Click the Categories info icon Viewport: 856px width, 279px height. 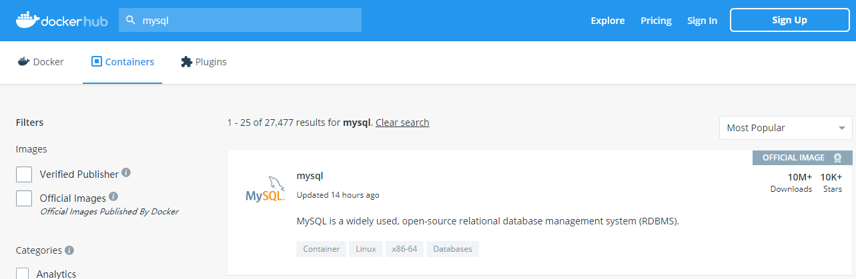(69, 250)
